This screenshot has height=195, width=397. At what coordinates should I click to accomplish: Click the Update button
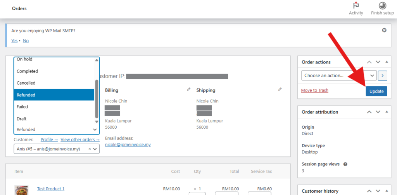(x=376, y=91)
